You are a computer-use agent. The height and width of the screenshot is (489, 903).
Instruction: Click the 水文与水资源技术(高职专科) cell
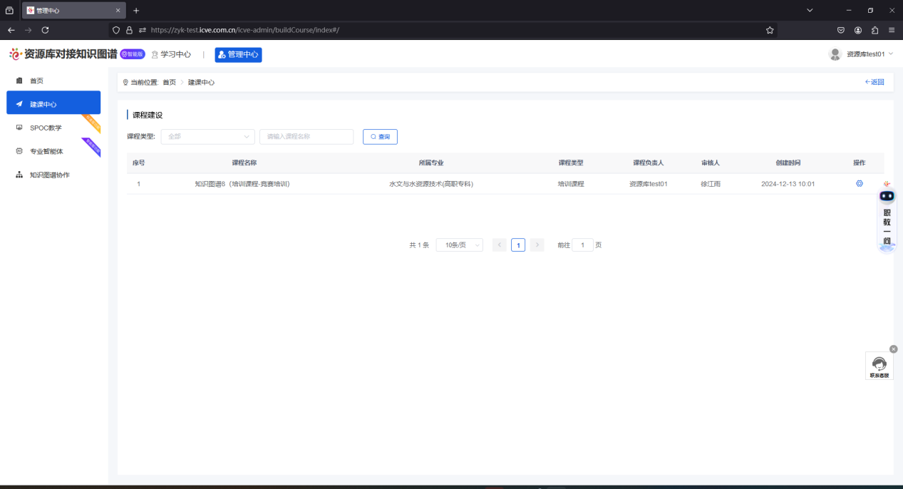coord(431,184)
